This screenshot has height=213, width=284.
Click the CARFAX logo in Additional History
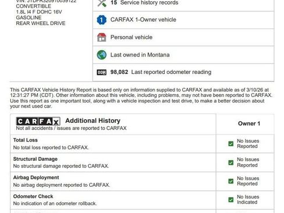pos(38,121)
